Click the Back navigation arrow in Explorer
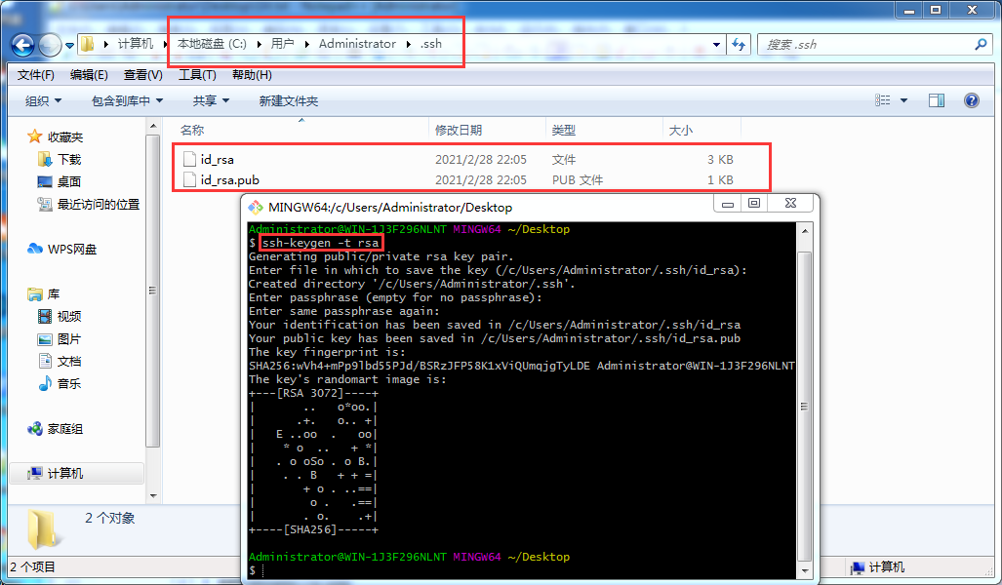This screenshot has height=585, width=1002. pyautogui.click(x=23, y=45)
